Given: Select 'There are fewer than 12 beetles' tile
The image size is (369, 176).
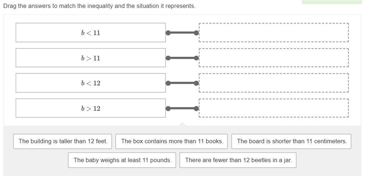Looking at the screenshot, I should 238,160.
